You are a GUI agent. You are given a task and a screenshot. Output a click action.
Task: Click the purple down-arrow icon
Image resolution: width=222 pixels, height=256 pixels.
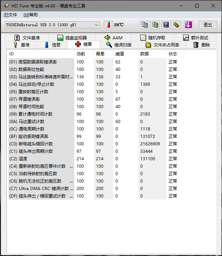coord(188,25)
